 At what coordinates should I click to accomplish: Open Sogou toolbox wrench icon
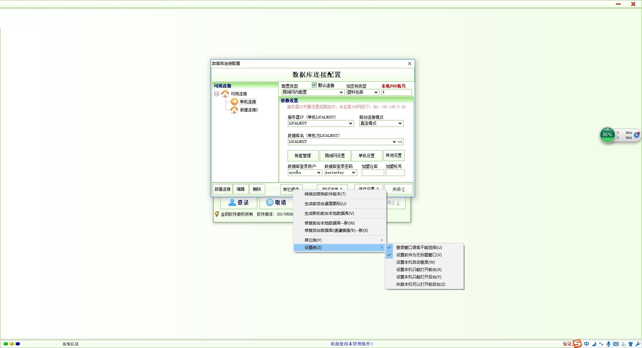[638, 344]
